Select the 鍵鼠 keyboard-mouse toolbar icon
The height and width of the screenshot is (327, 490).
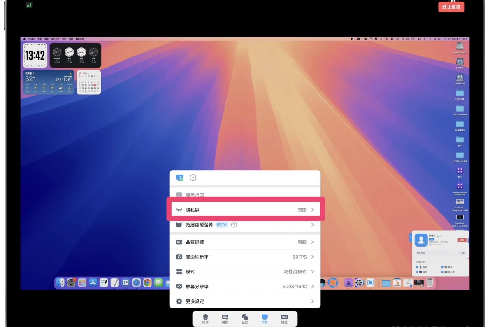pyautogui.click(x=225, y=318)
